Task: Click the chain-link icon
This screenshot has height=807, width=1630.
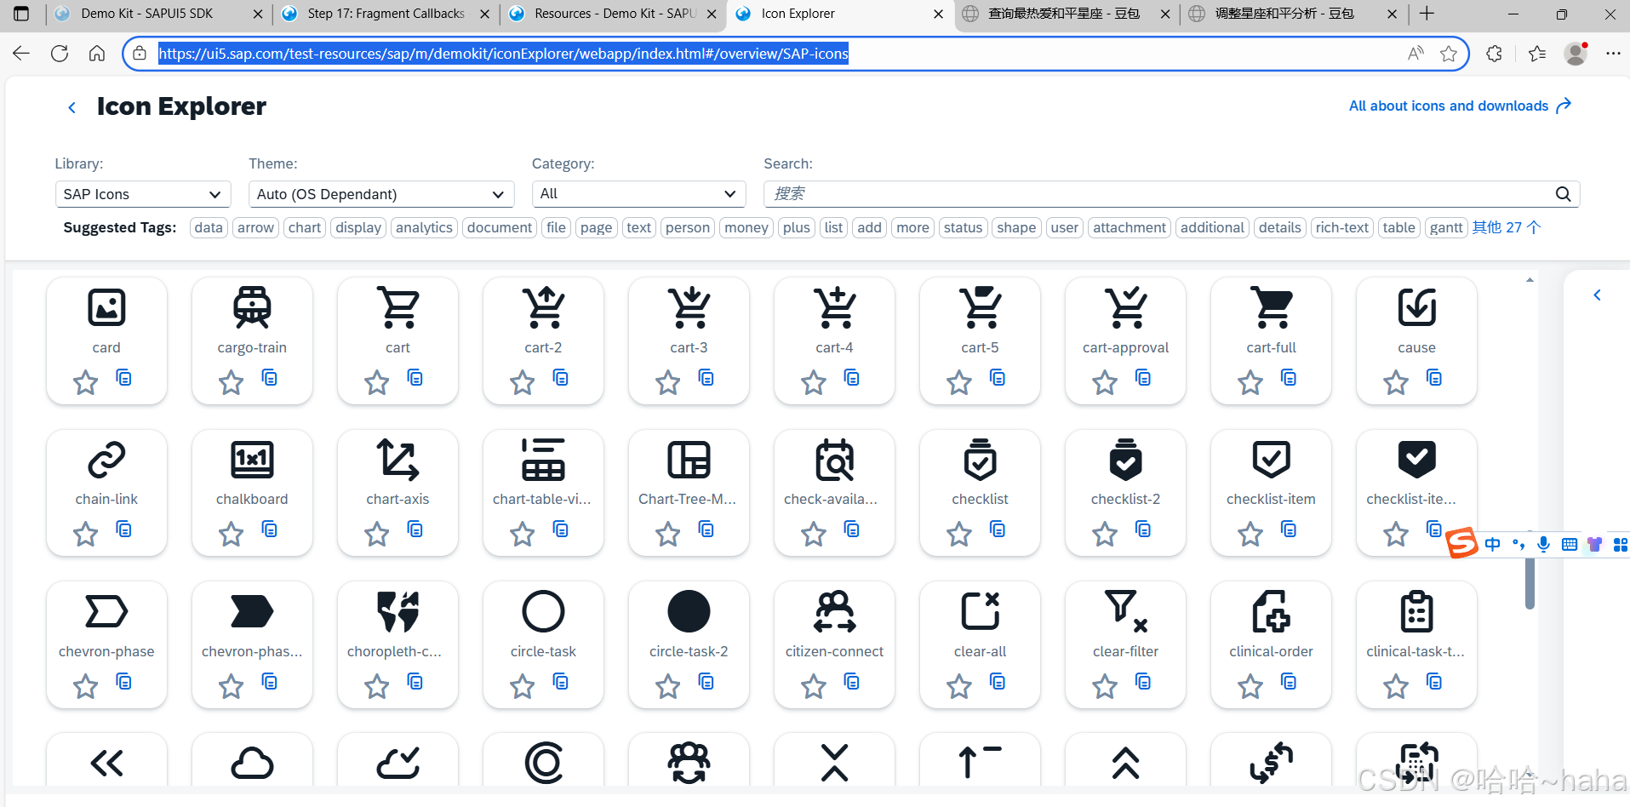Action: pos(106,460)
